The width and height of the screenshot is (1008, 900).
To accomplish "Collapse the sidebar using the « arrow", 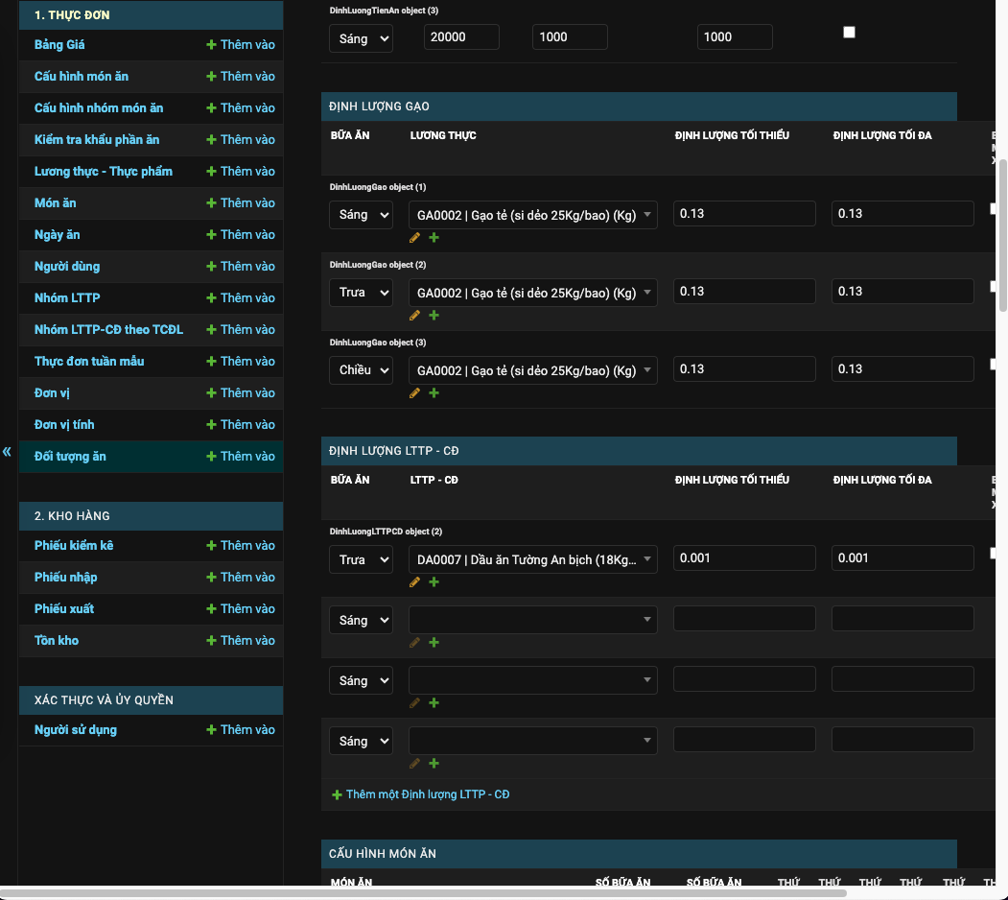I will pyautogui.click(x=7, y=451).
